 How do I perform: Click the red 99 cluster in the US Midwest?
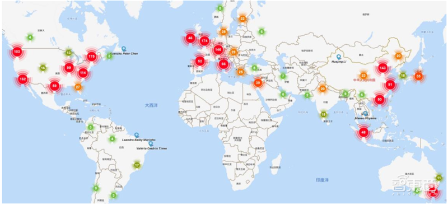pyautogui.click(x=69, y=67)
